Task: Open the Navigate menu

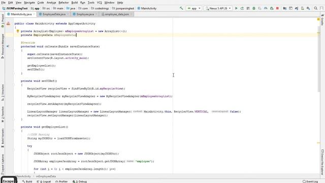Action: (29, 3)
